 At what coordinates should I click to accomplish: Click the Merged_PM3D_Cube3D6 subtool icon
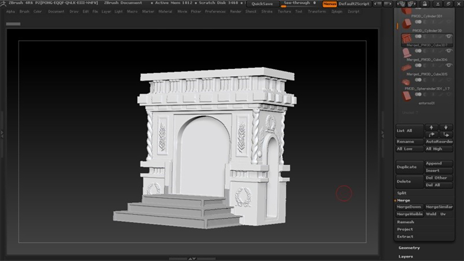(x=406, y=53)
